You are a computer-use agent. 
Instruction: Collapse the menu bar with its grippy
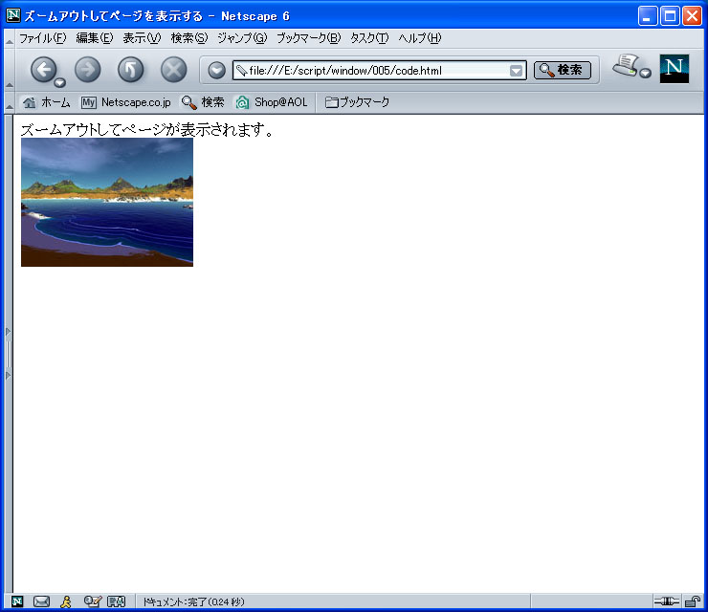tap(9, 38)
